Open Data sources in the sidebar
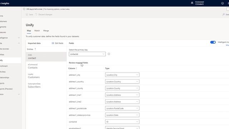The image size is (229, 129). click(x=4, y=49)
